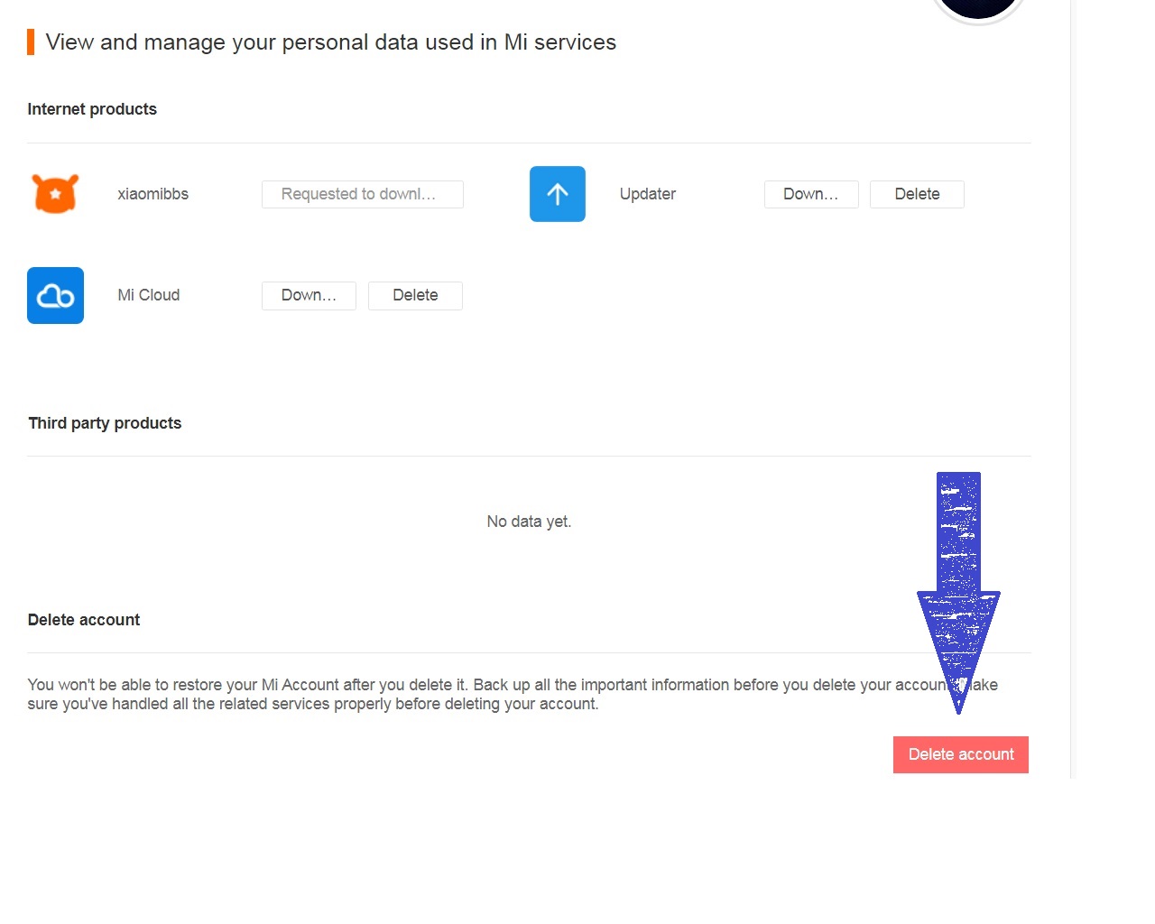Click the Requested to download button for xiaomibbs
1155x924 pixels.
click(x=363, y=195)
